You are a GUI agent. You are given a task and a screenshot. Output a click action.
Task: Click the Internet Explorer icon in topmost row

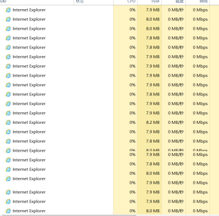pos(8,10)
